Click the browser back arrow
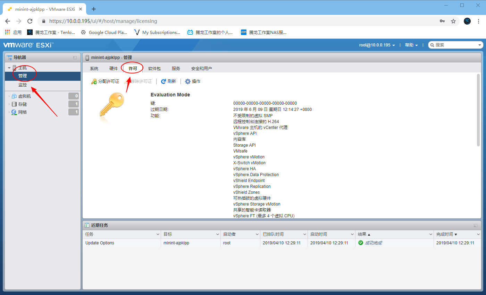Viewport: 486px width, 295px height. coord(8,21)
